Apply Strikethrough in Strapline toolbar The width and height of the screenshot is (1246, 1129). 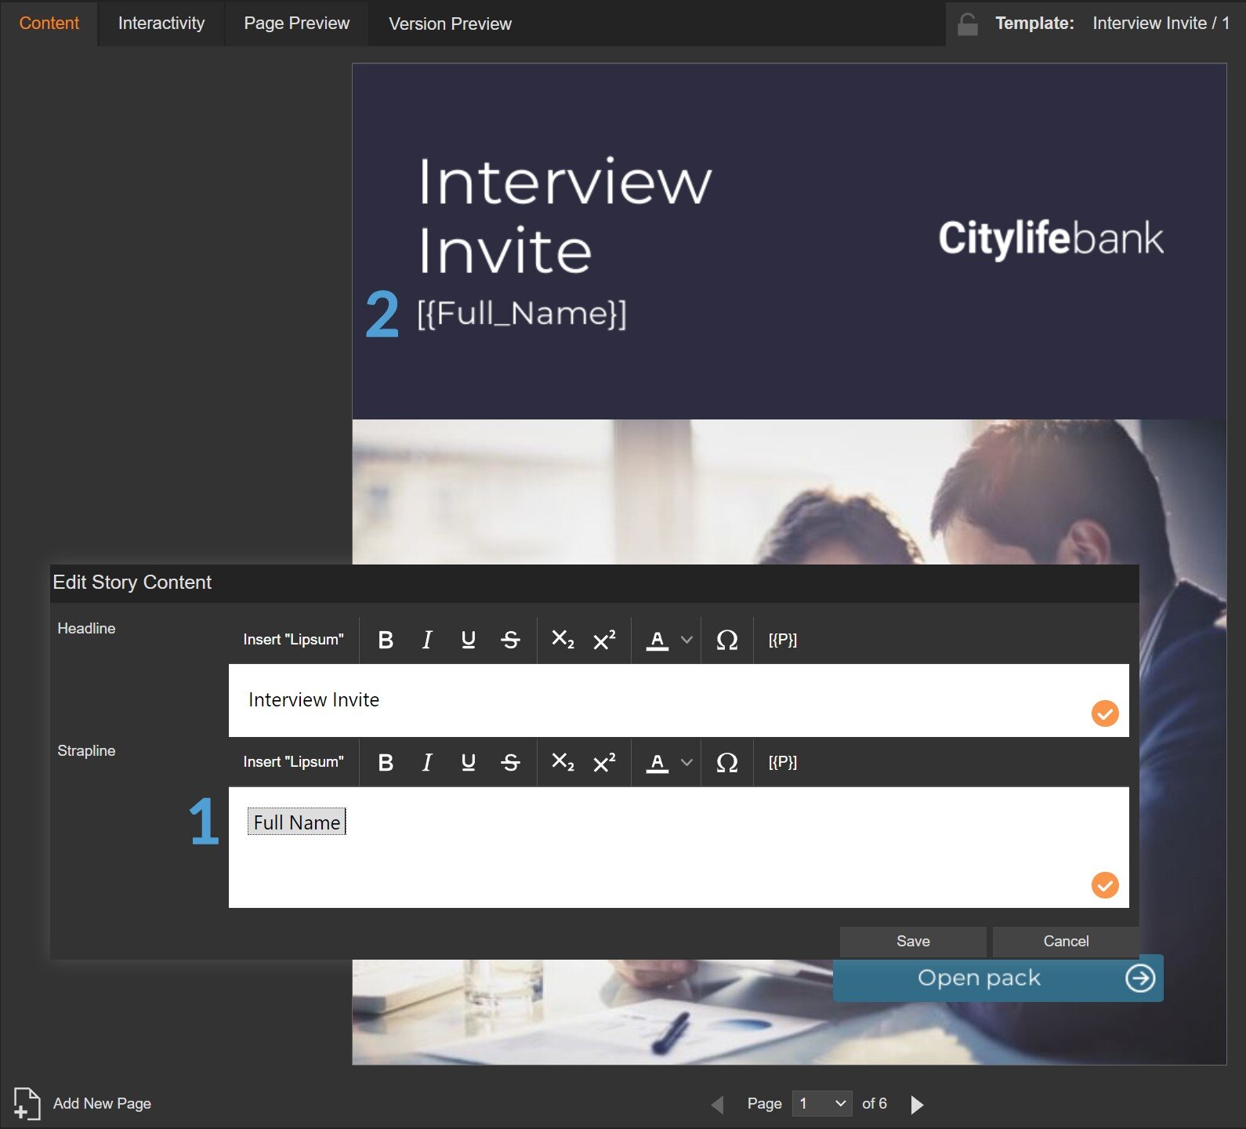pos(510,763)
